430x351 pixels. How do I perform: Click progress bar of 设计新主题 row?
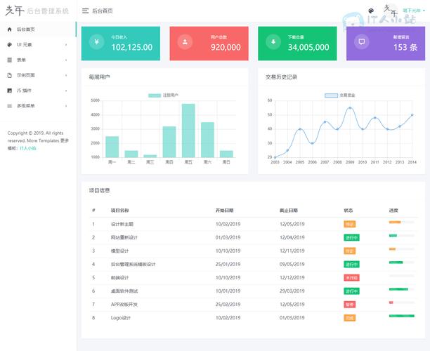pyautogui.click(x=401, y=223)
